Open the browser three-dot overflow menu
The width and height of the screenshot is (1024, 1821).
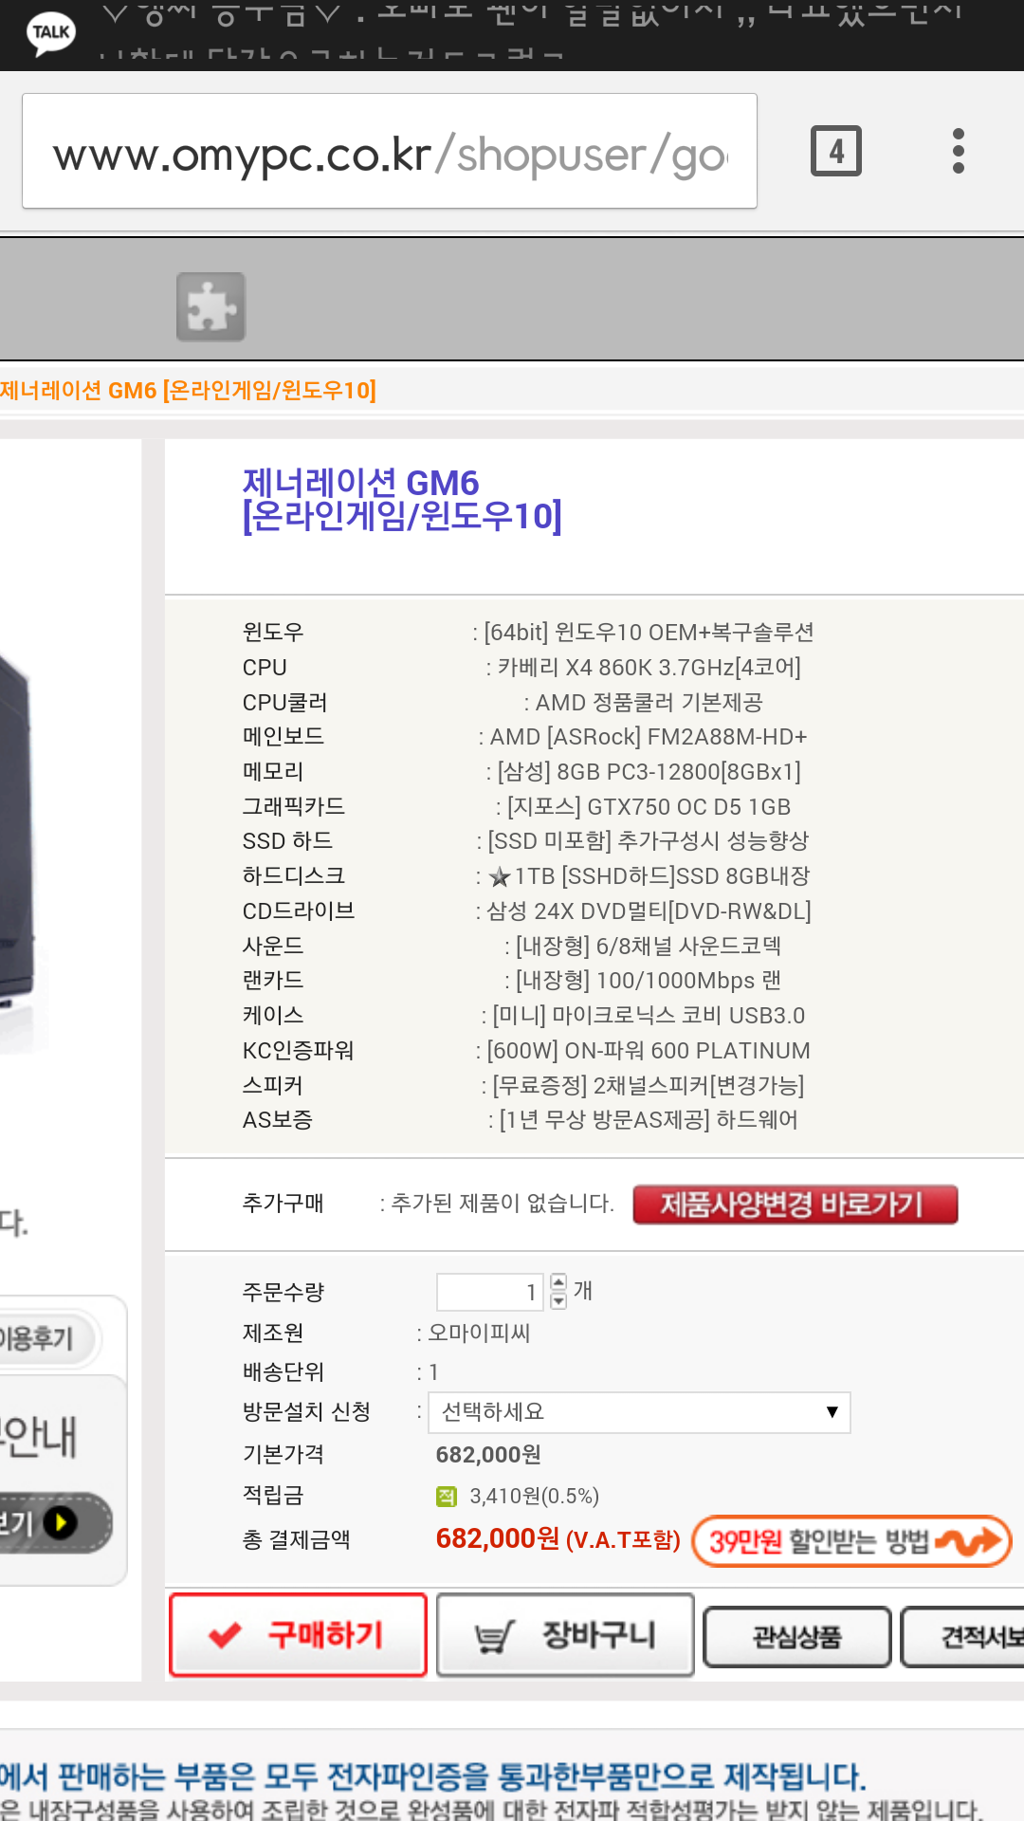click(959, 151)
